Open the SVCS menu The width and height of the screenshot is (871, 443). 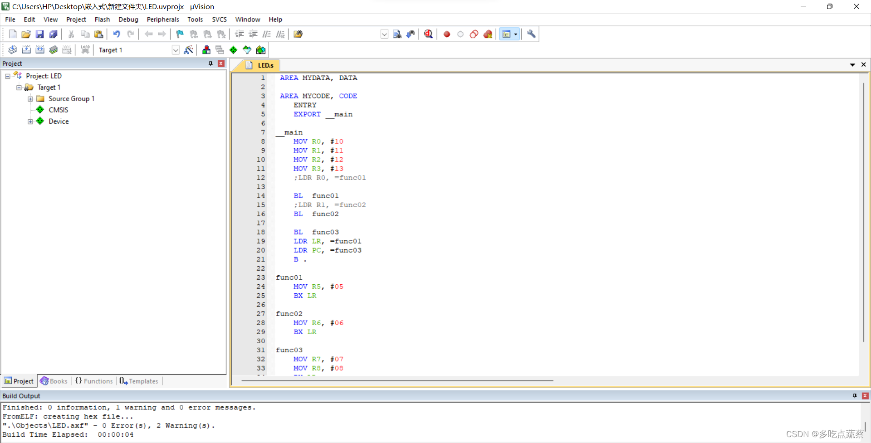(219, 19)
